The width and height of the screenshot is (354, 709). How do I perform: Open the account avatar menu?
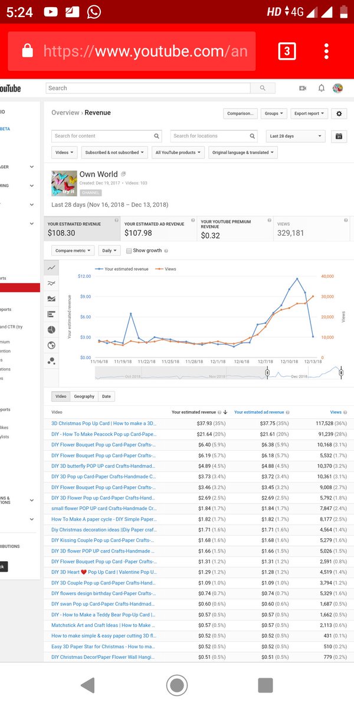point(338,88)
